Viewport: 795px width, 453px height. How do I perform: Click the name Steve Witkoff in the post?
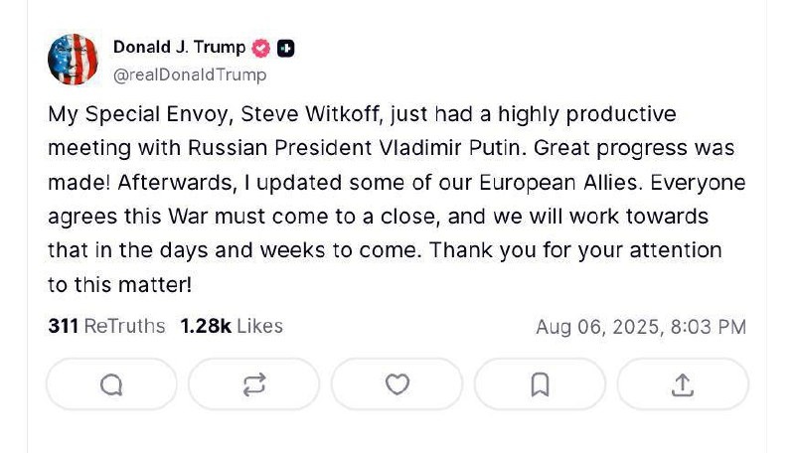click(310, 114)
